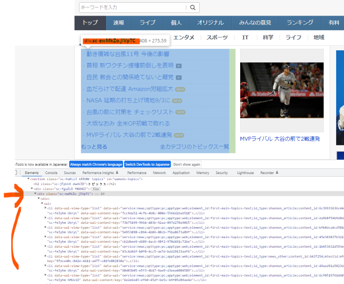Switch to DevTools Performance tab
344x284 pixels.
pos(137,173)
